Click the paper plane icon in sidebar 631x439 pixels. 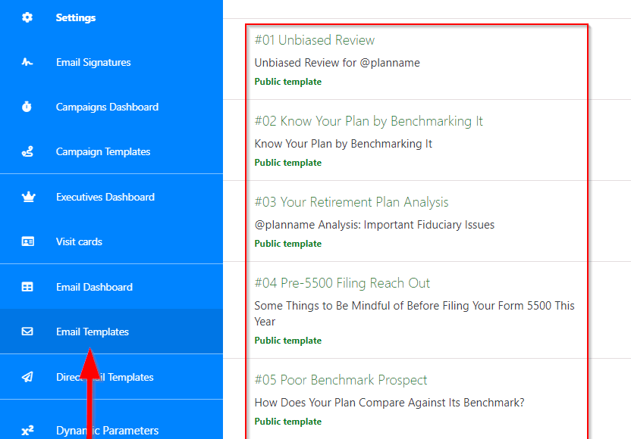tap(27, 377)
